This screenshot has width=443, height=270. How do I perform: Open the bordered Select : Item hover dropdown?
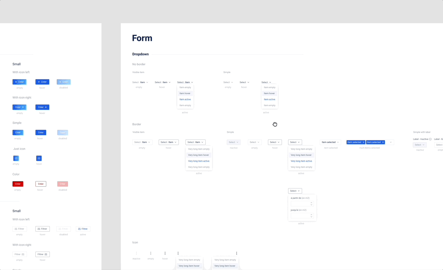tap(168, 142)
